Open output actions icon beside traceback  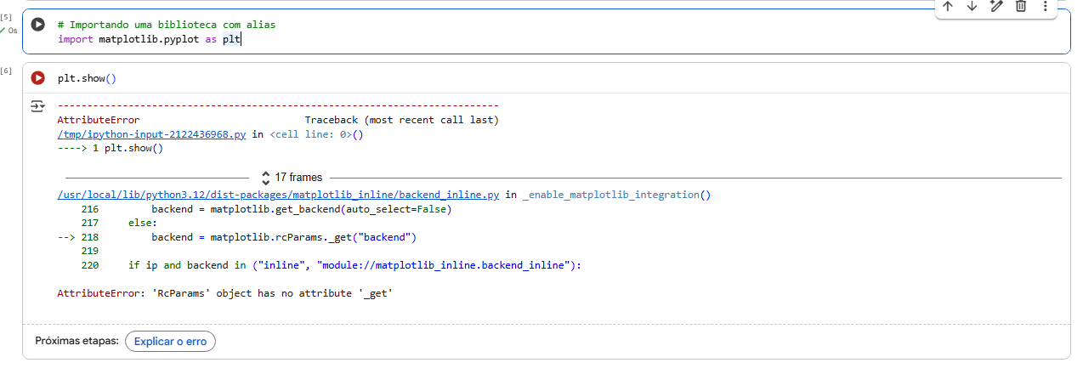click(37, 106)
